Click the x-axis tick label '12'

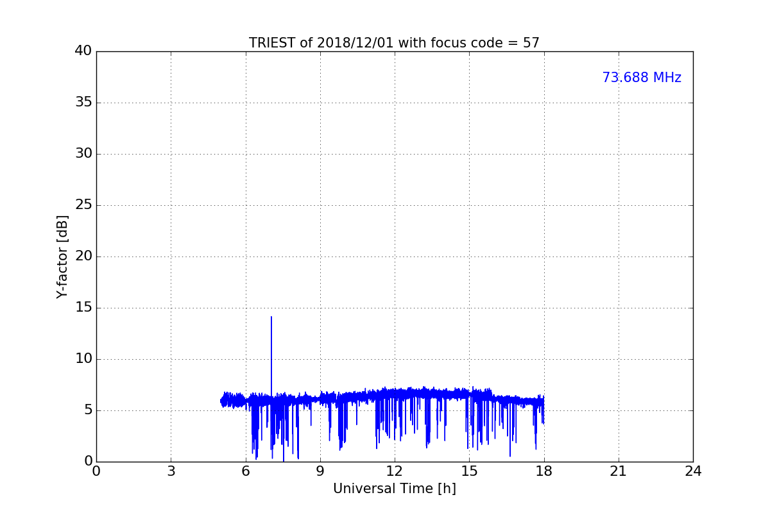click(395, 471)
